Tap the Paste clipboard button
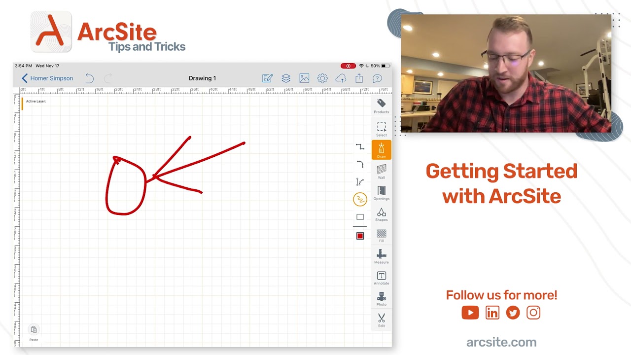631x355 pixels. (34, 333)
